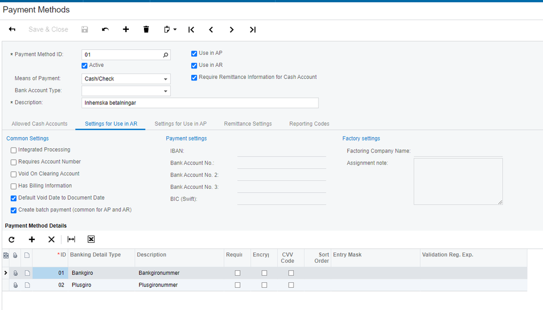Screen dimensions: 543x310
Task: Open Payment Method ID lookup magnifier
Action: pos(166,55)
